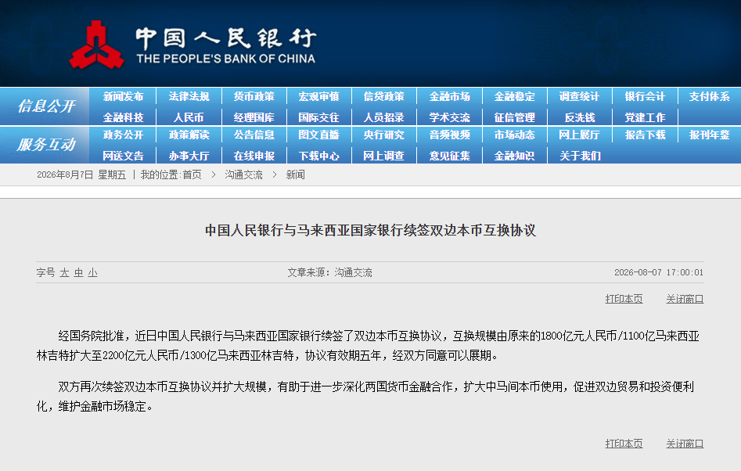
Task: Open 反洗钱 menu item
Action: tap(579, 117)
